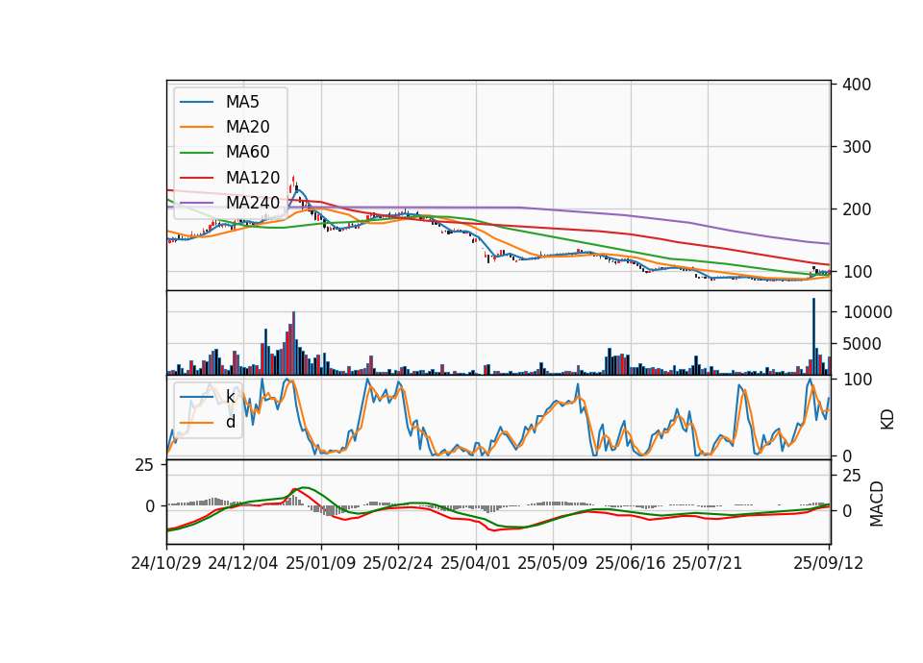The image size is (923, 663).
Task: Click the 200 price axis label
Action: tap(857, 209)
